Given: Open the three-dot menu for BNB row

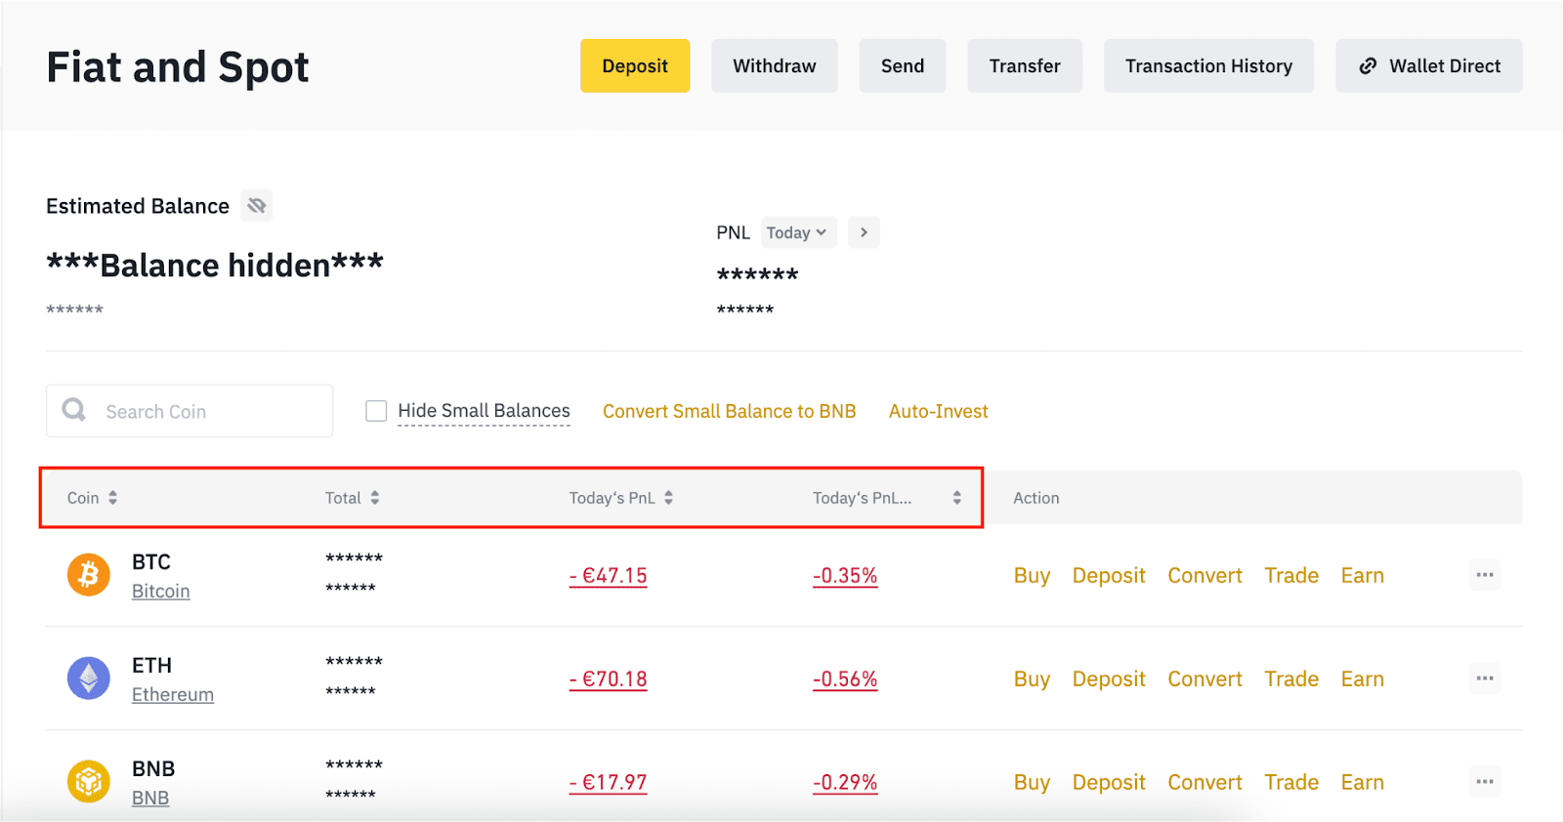Looking at the screenshot, I should [1484, 782].
